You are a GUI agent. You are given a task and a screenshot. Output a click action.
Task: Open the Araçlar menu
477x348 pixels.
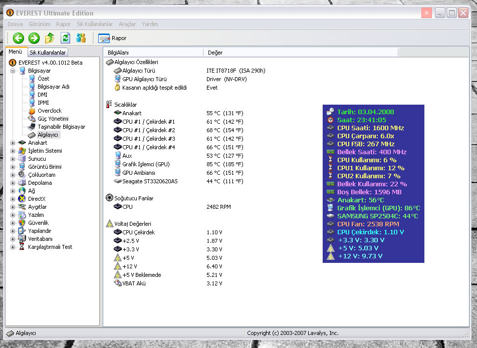tap(127, 24)
